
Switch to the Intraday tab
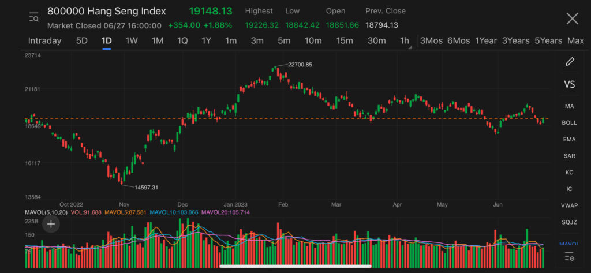click(44, 41)
